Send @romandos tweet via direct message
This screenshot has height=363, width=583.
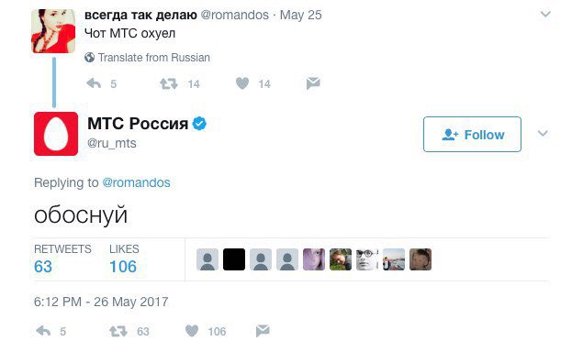[x=313, y=83]
